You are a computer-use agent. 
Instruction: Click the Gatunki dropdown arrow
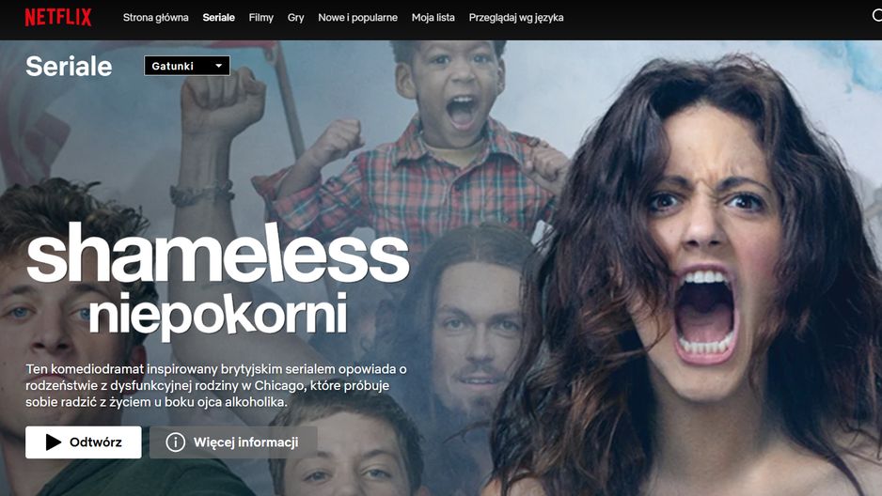pyautogui.click(x=219, y=66)
